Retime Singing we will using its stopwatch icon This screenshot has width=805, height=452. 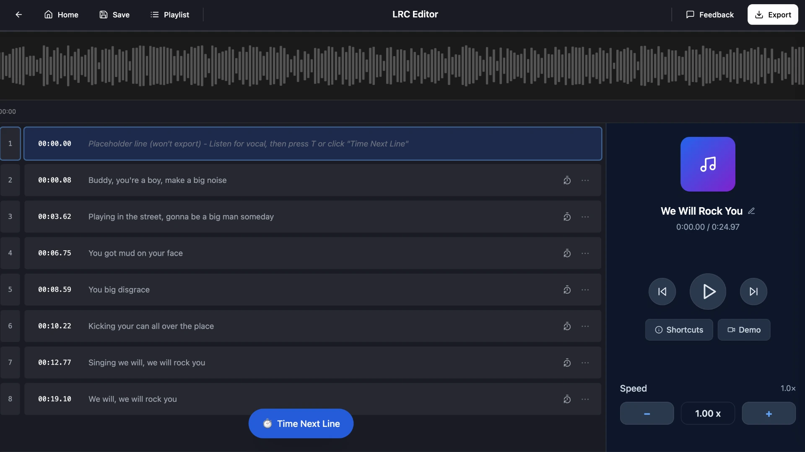567,363
